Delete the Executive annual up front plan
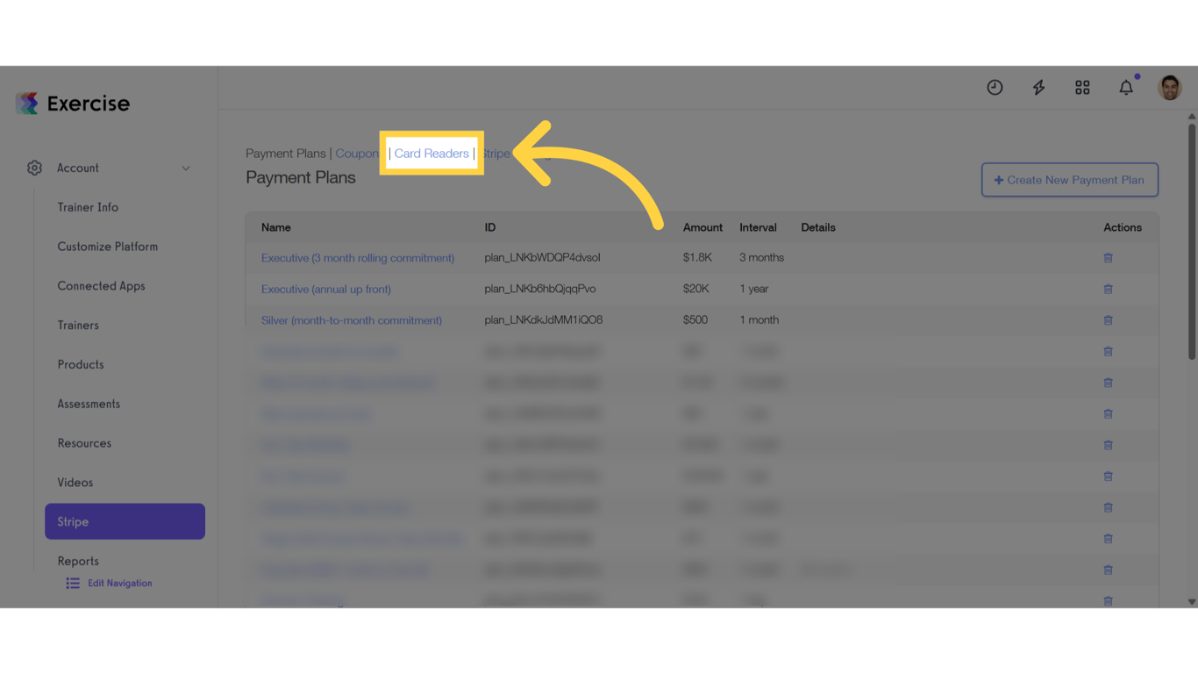The height and width of the screenshot is (674, 1198). [x=1108, y=289]
